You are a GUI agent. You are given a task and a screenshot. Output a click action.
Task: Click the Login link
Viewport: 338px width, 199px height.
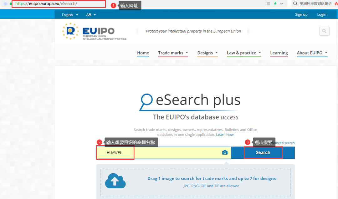pyautogui.click(x=322, y=14)
